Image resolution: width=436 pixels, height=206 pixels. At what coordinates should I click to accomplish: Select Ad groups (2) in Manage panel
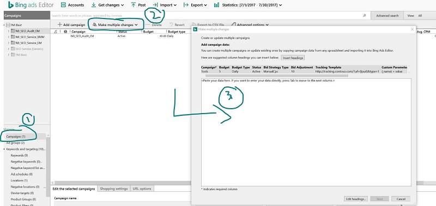(15, 143)
